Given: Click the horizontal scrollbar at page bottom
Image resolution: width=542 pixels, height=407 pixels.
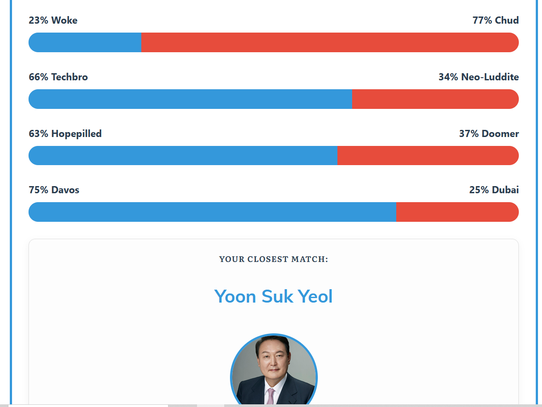Looking at the screenshot, I should 271,406.
